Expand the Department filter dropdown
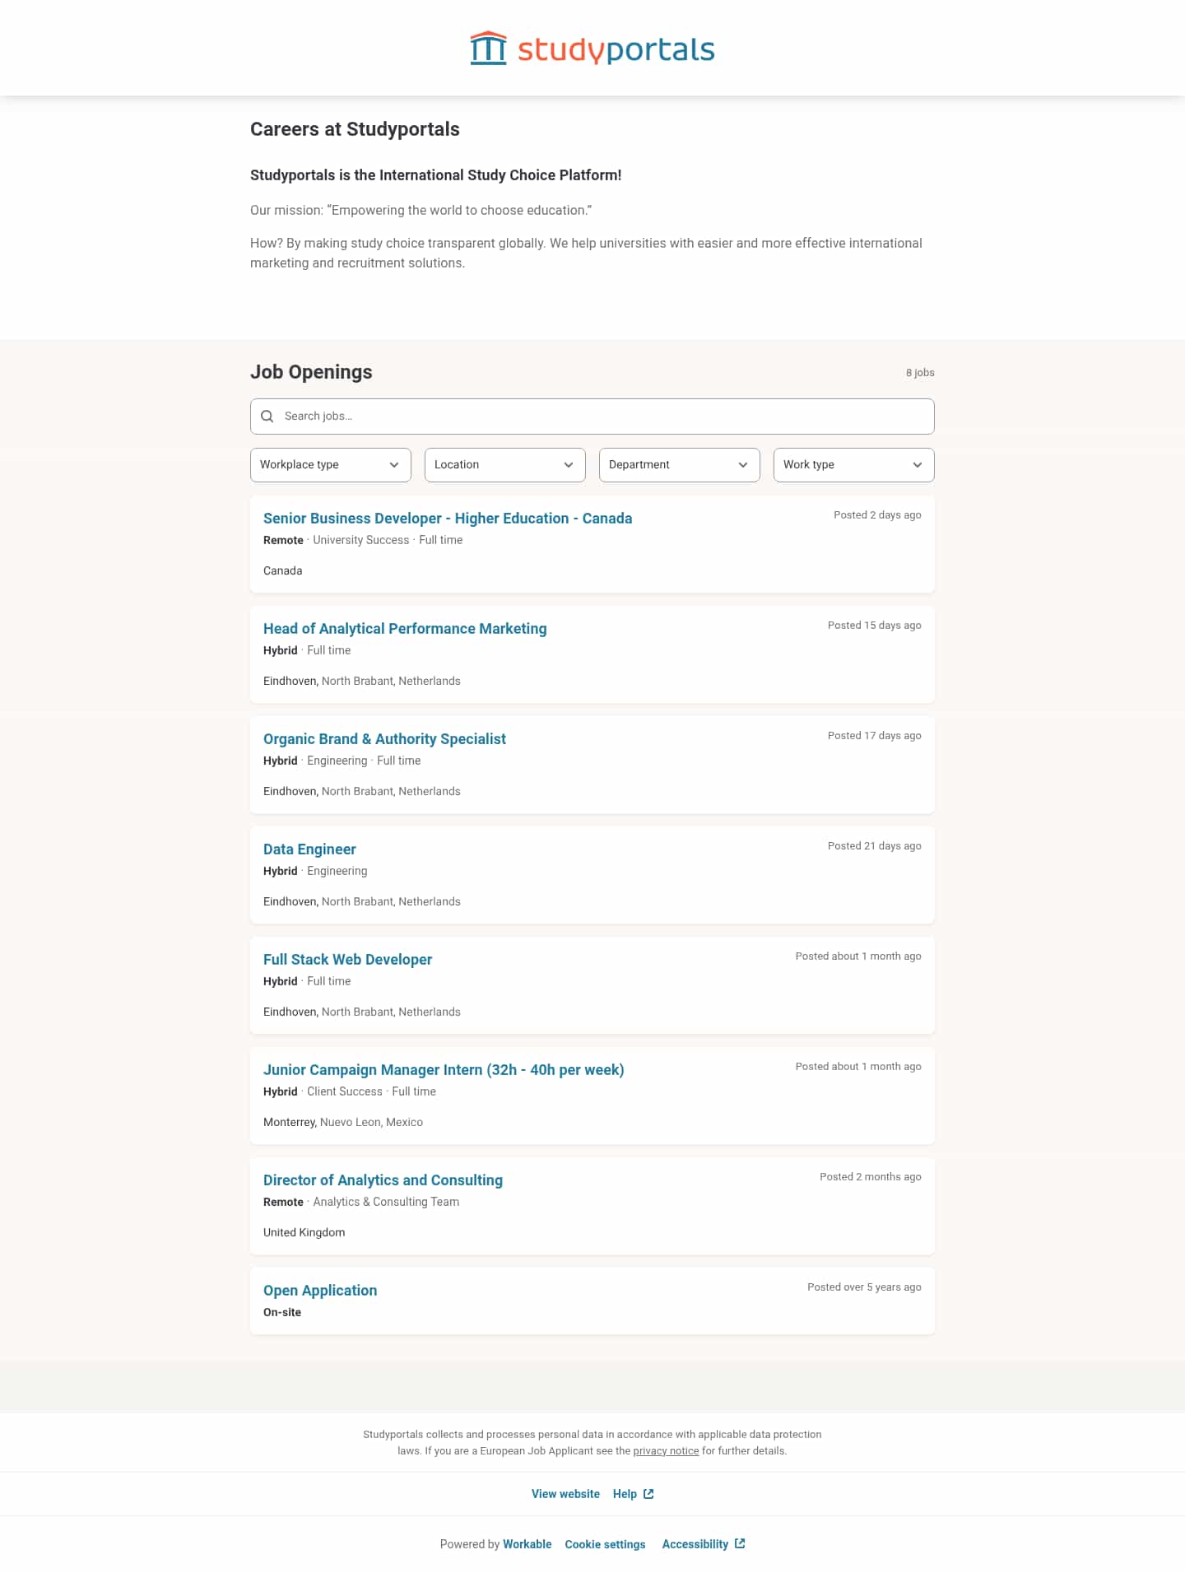The height and width of the screenshot is (1573, 1185). point(680,465)
